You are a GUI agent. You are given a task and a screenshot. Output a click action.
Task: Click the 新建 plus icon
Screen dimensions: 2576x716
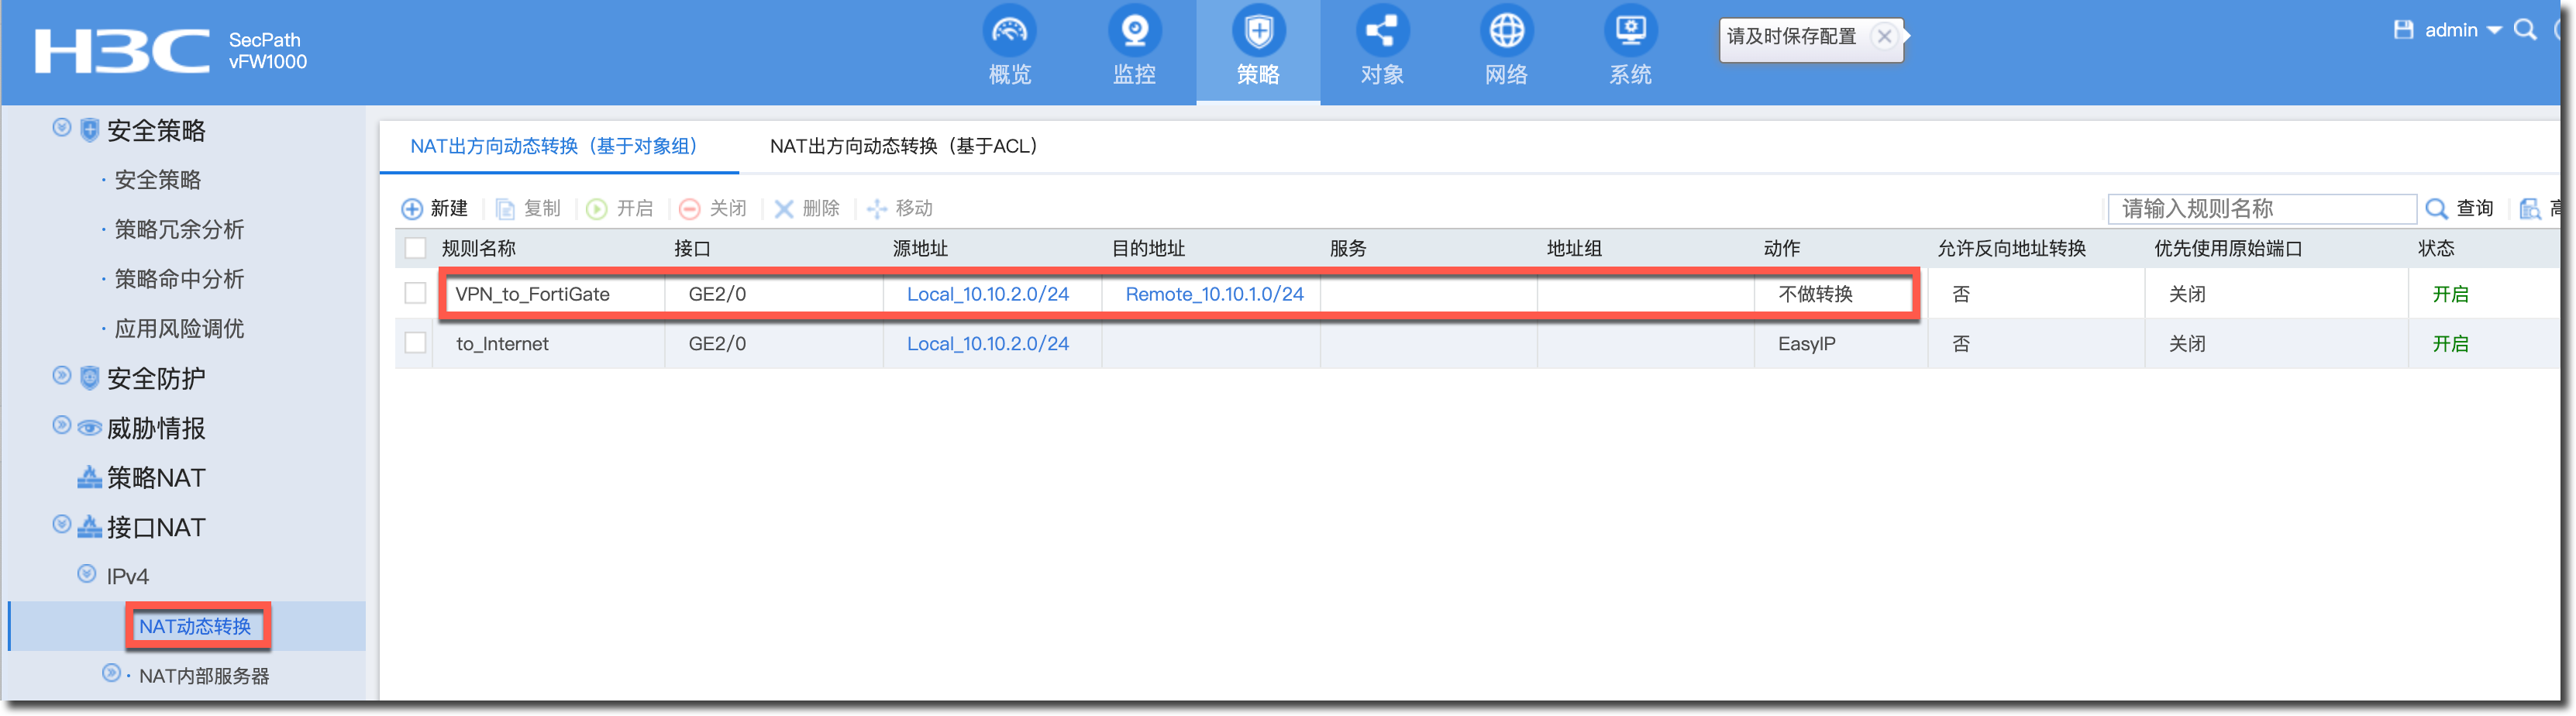(412, 209)
